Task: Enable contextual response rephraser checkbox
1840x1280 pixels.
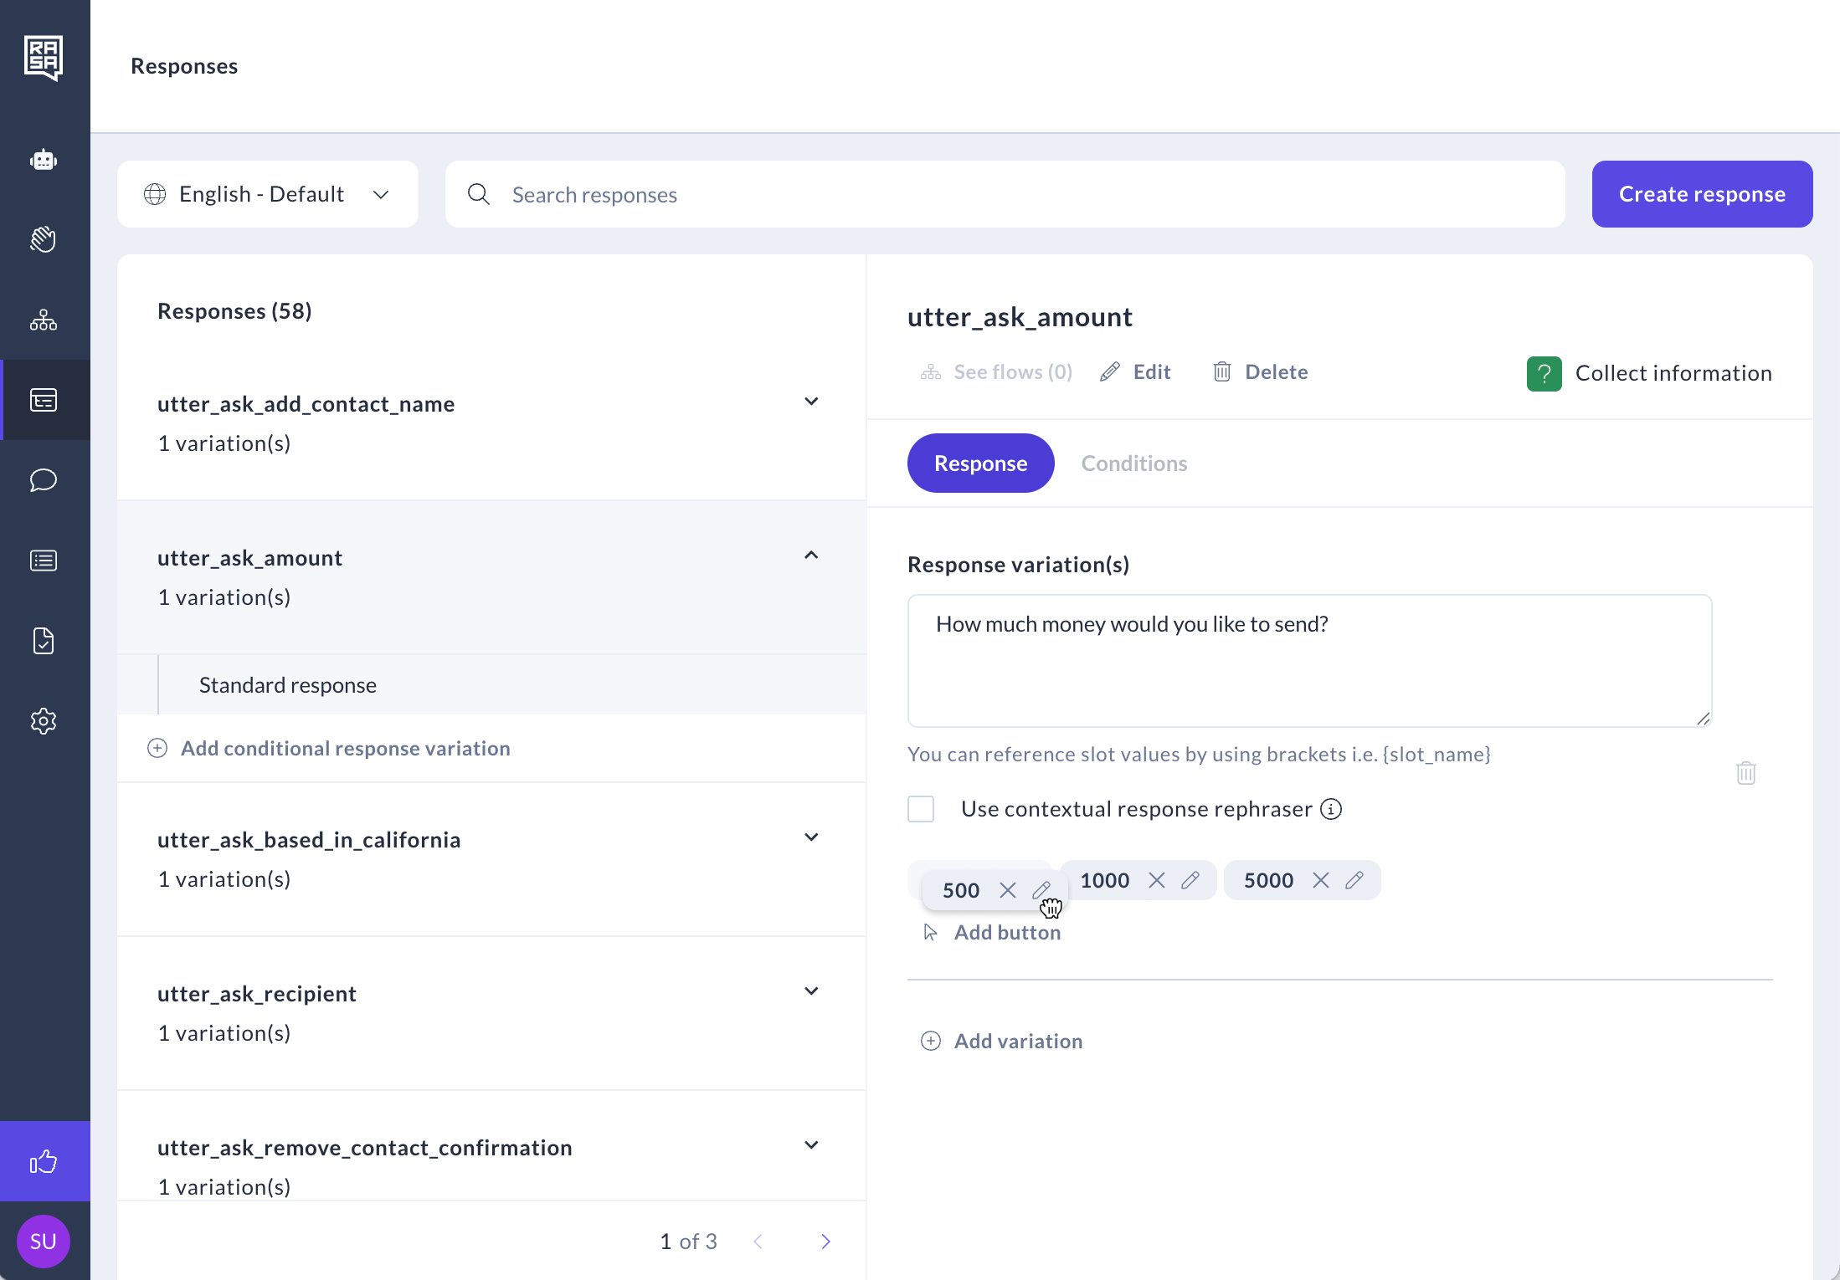Action: coord(921,809)
